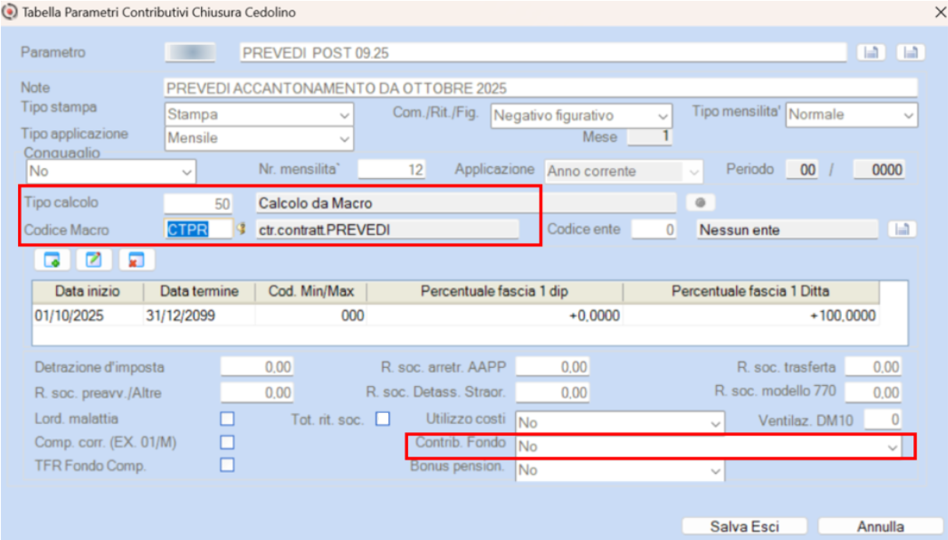Viewport: 948px width, 540px height.
Task: Click the rightmost icon on the Parametro row
Action: 911,53
